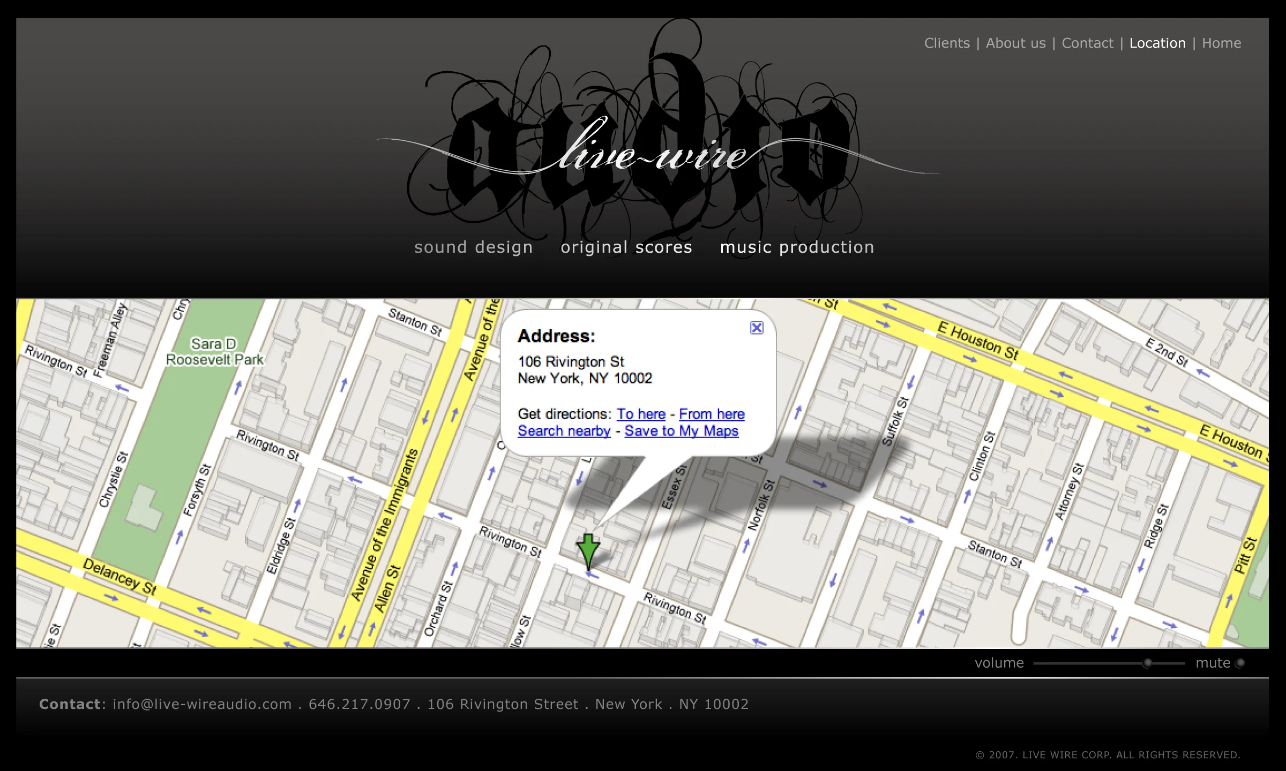Click the 'From here' directions link
The height and width of the screenshot is (771, 1286).
point(712,414)
